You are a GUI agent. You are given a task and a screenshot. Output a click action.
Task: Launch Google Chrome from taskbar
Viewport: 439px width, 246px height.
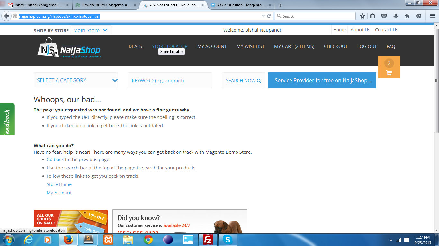[148, 240]
